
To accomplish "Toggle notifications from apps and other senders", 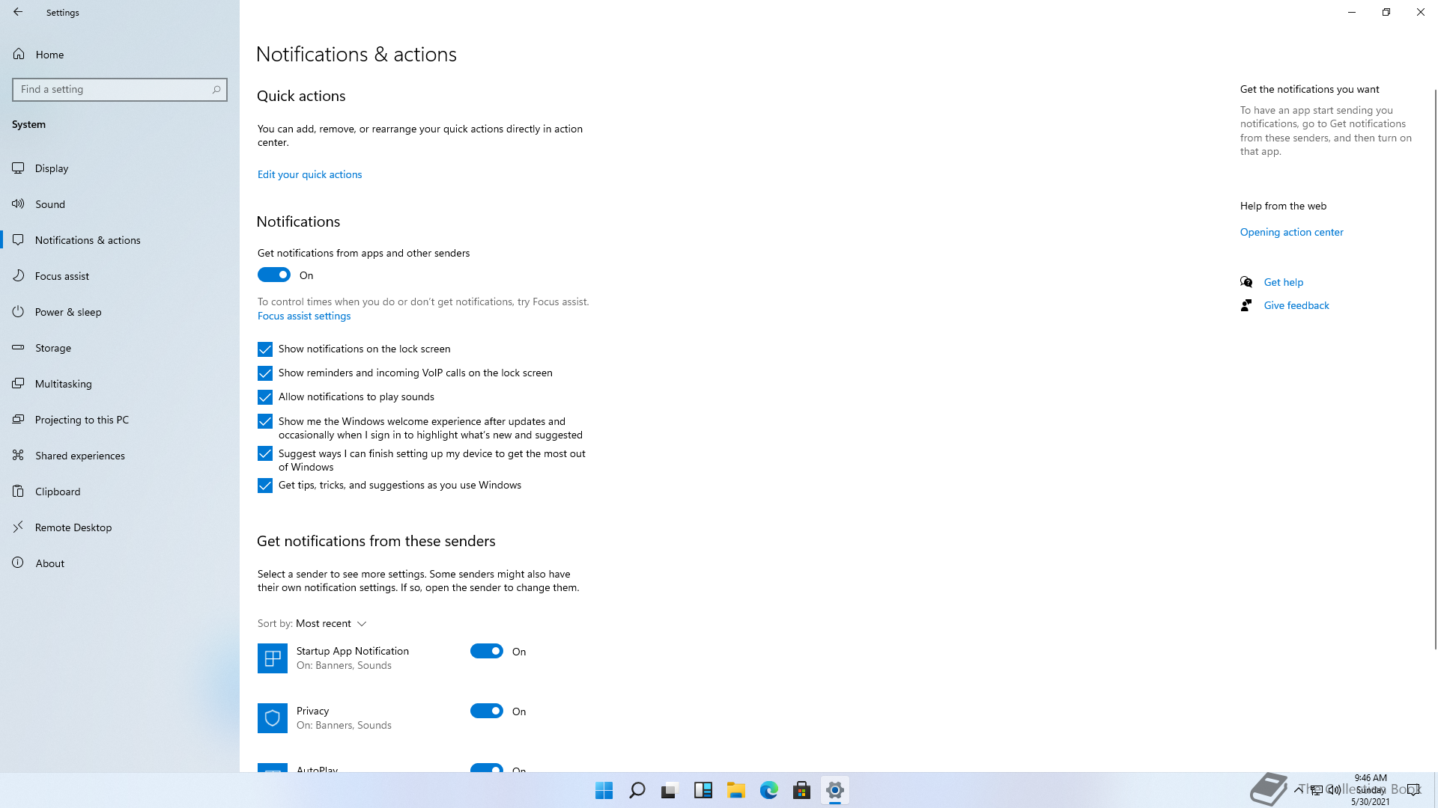I will click(274, 275).
